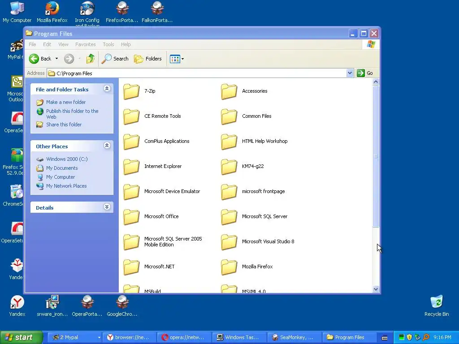Viewport: 459px width, 344px height.
Task: Click Share this folder link
Action: coord(64,125)
